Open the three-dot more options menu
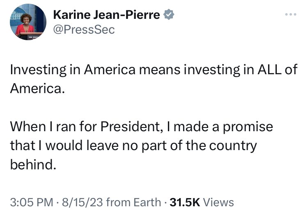Viewport: 308px width, 212px height. point(291,14)
